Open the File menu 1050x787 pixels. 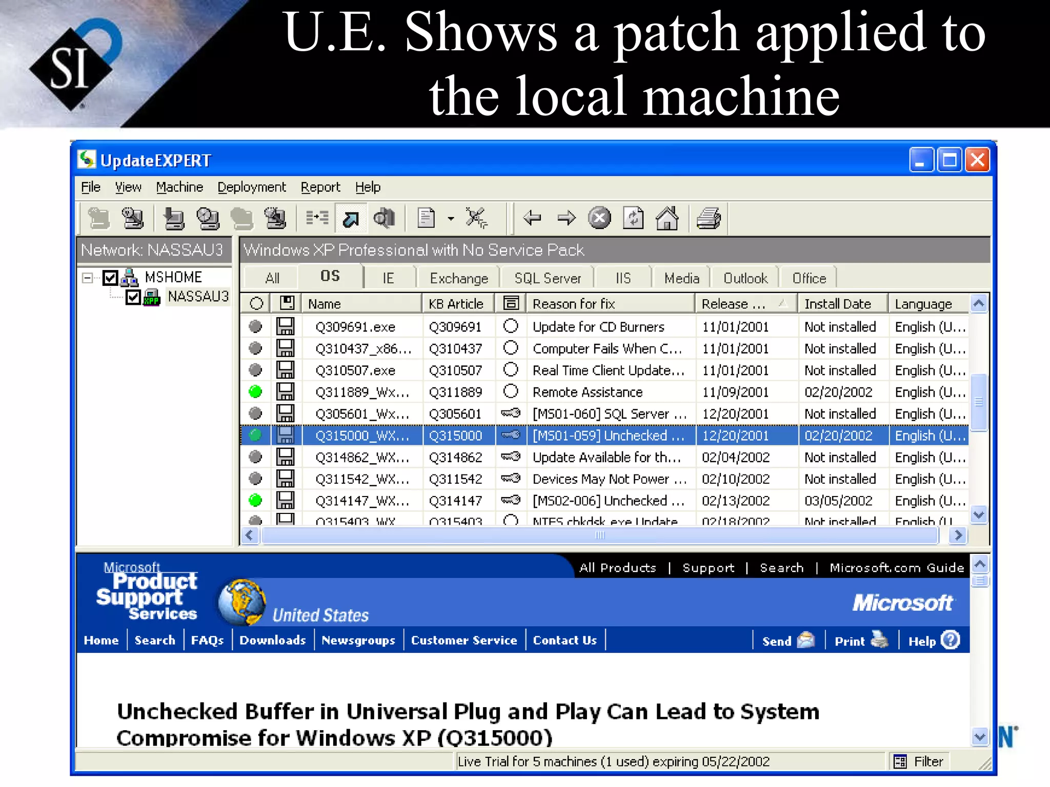pos(91,187)
